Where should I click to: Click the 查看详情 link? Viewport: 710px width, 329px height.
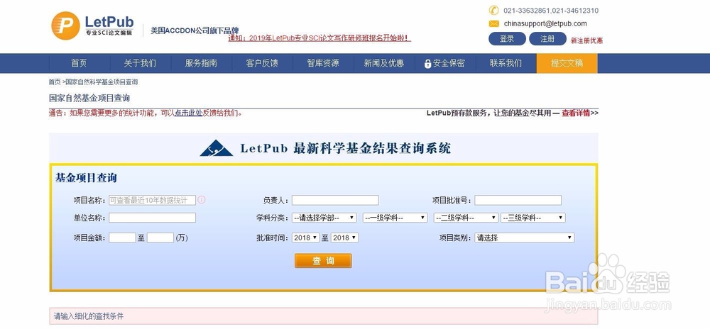tap(576, 113)
